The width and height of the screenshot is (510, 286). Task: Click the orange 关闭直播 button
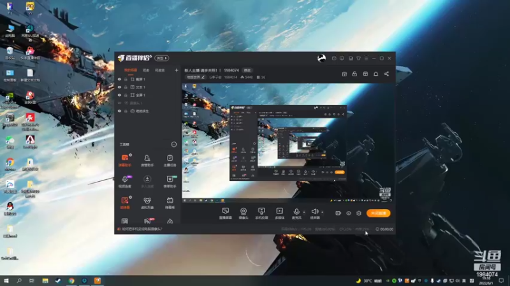(x=378, y=213)
